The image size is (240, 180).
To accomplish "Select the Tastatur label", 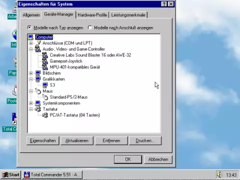I will click(50, 109).
